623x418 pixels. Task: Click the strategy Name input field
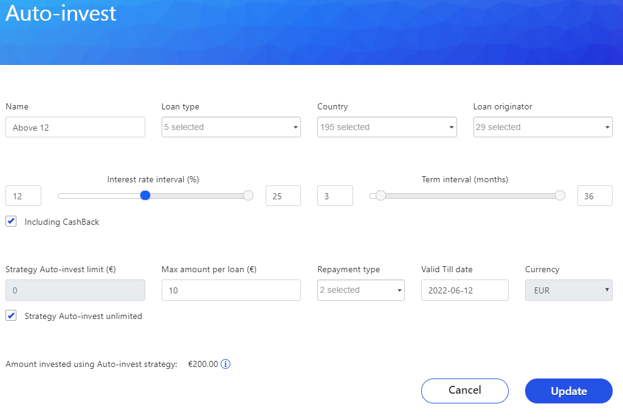[x=75, y=128]
